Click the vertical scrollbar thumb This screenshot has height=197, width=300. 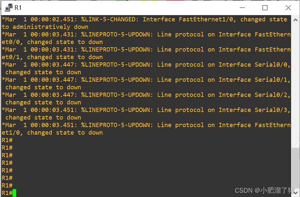(295, 168)
